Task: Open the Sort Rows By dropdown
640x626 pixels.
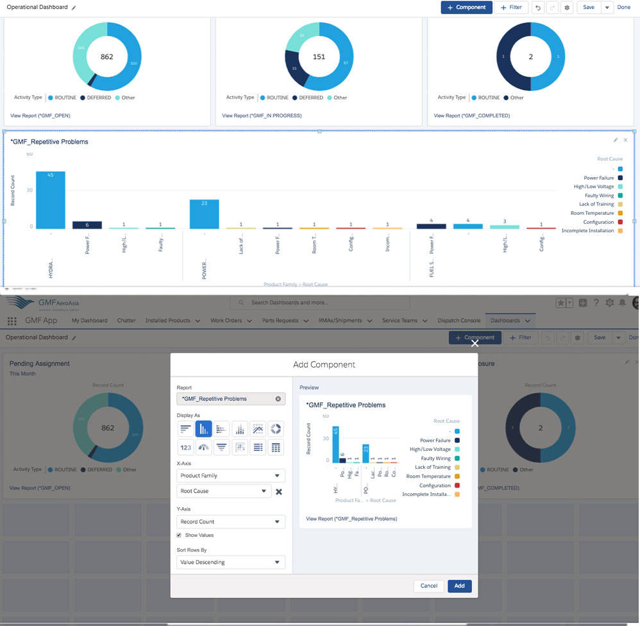Action: coord(230,562)
